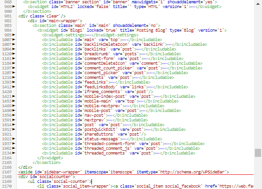Click the closing </b:section> tag on line 2165

click(46, 163)
